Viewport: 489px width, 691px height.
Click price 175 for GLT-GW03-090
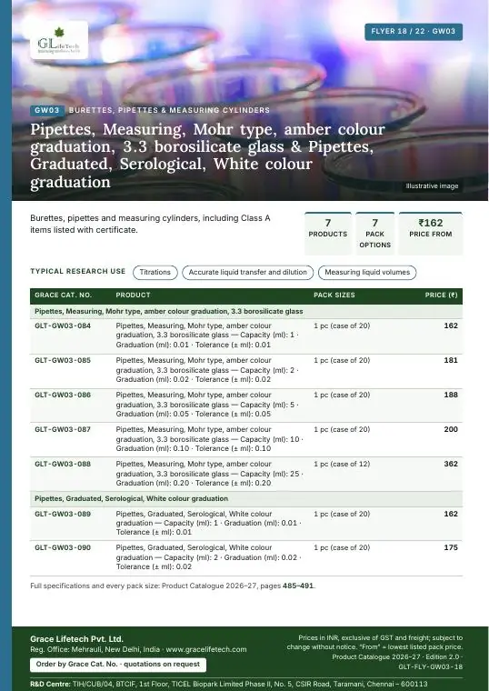tap(451, 547)
